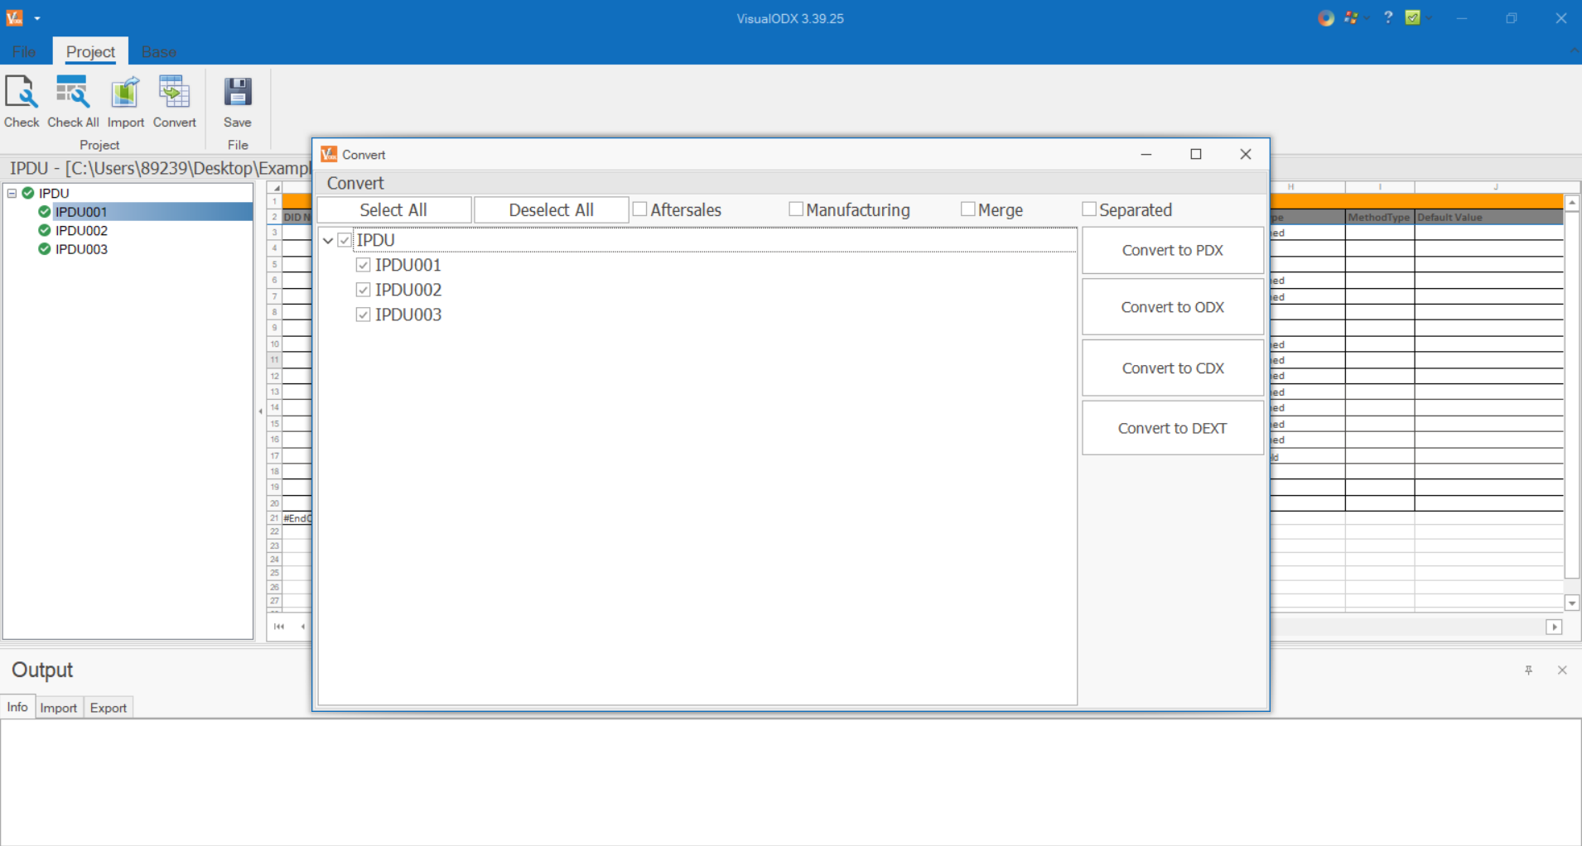
Task: Click green status icon beside IPDU003
Action: coord(45,249)
